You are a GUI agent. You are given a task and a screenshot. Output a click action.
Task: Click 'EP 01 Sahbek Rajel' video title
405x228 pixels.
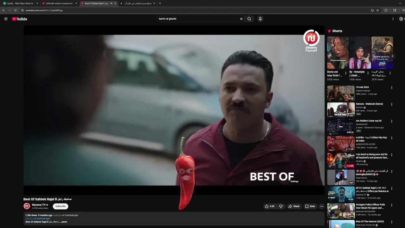tap(372, 189)
